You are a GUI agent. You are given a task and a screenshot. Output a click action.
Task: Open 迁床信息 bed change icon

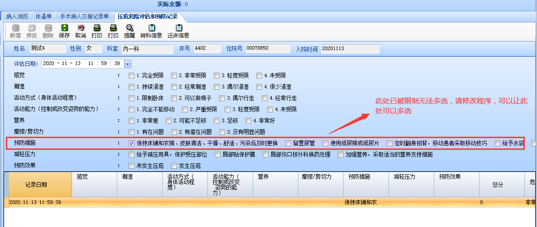coord(178,28)
